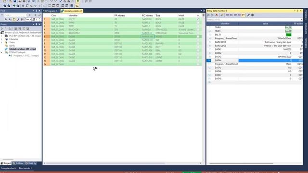Image resolution: width=308 pixels, height=173 pixels.
Task: Click the delete (red X) icon in Entry data monitor
Action: (x=217, y=15)
